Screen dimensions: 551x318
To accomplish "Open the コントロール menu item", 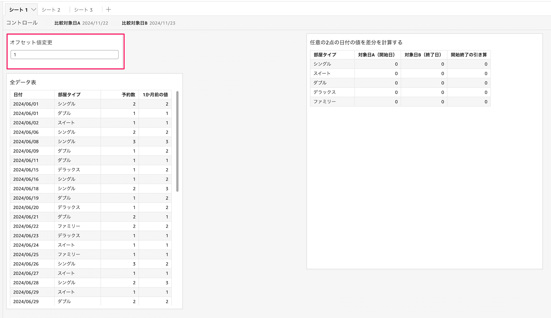I will [22, 23].
